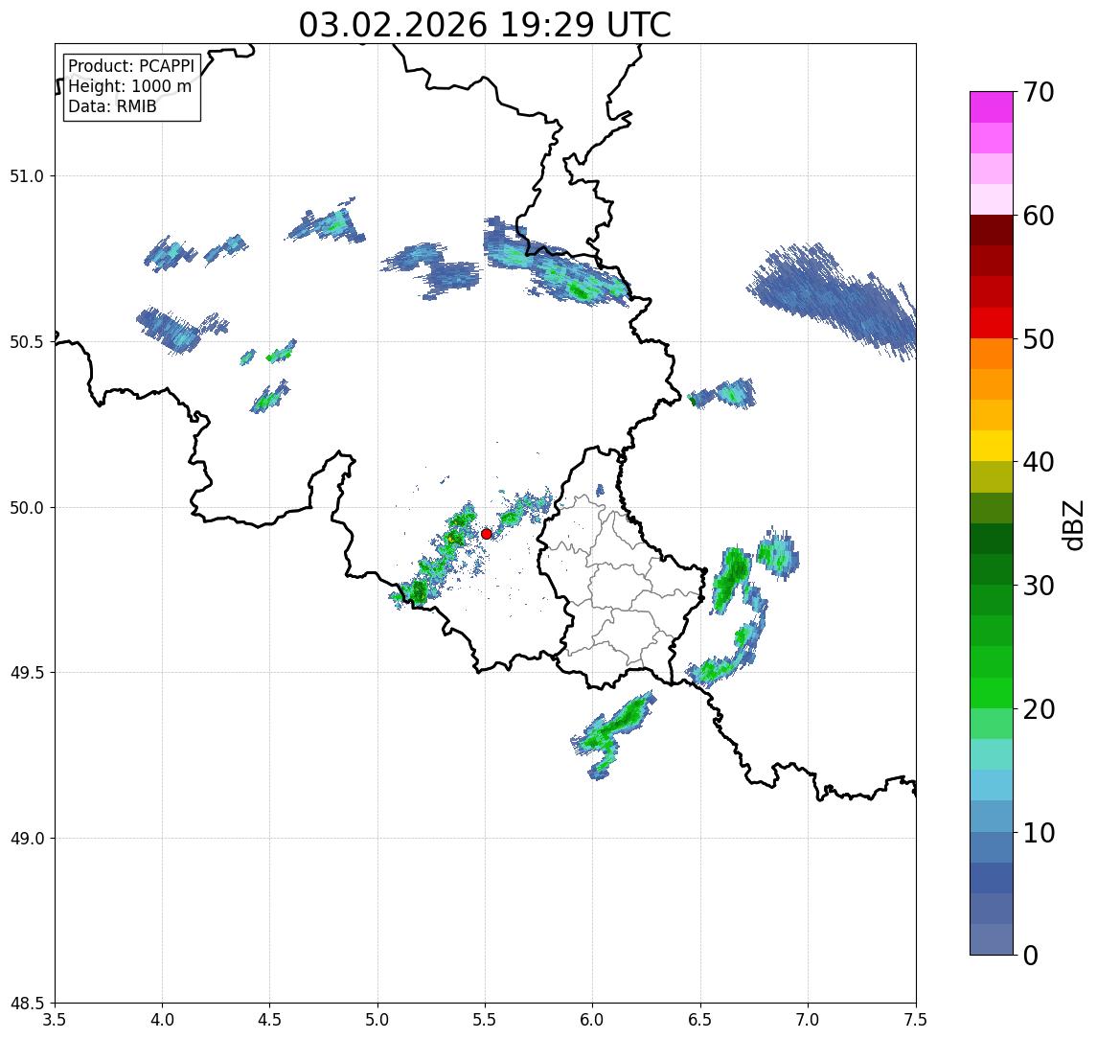Click the '50.0' latitude axis label
1097x1039 pixels.
[x=27, y=508]
